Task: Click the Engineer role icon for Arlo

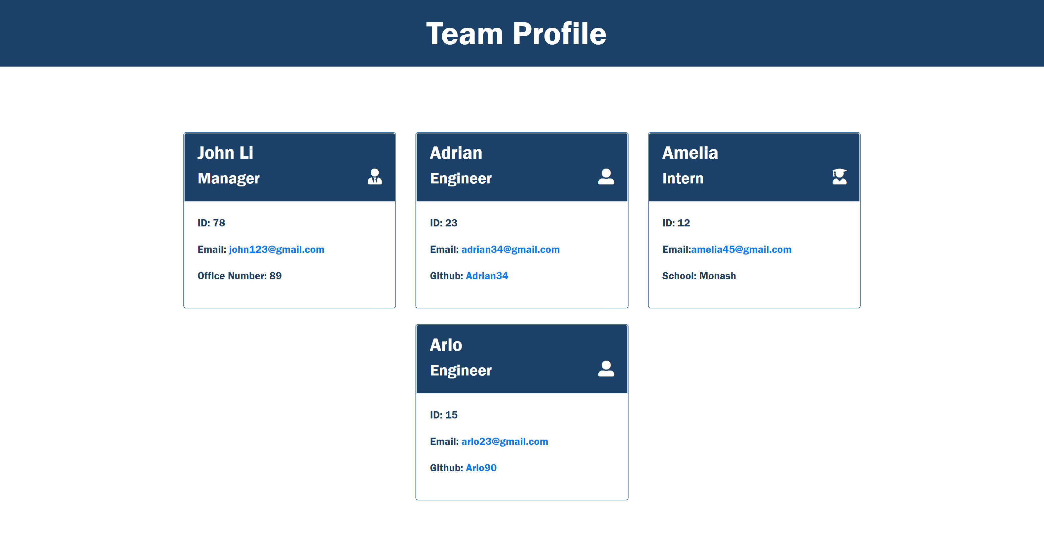Action: [606, 368]
